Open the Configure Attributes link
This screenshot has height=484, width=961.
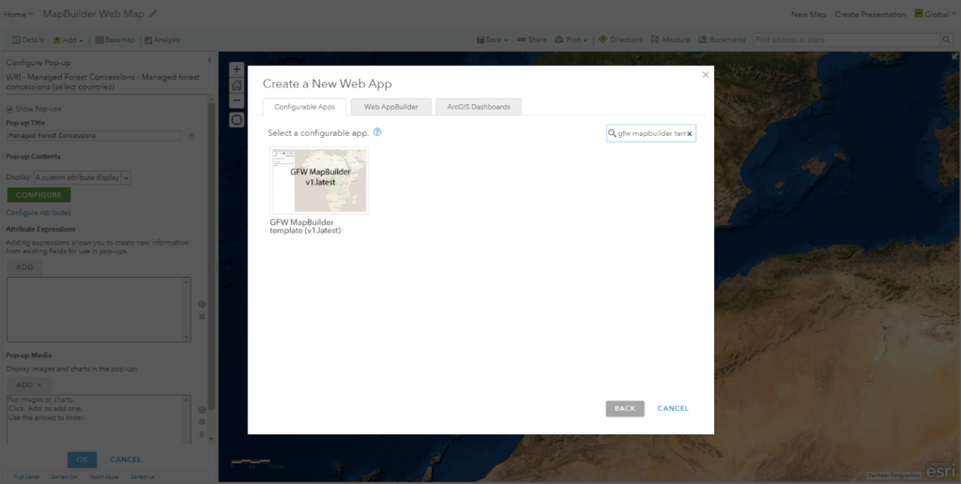pos(38,213)
